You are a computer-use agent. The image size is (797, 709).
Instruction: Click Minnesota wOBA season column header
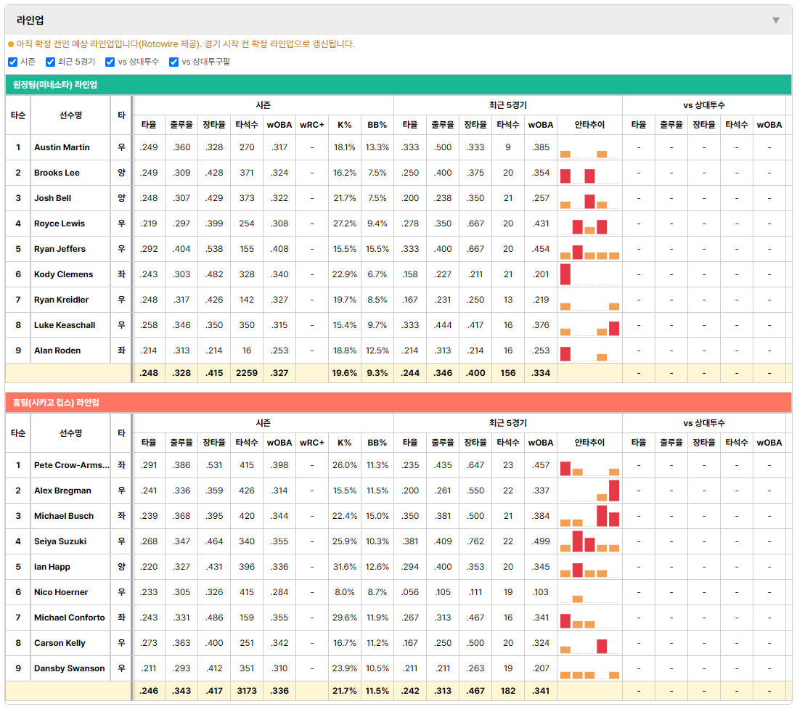point(279,125)
